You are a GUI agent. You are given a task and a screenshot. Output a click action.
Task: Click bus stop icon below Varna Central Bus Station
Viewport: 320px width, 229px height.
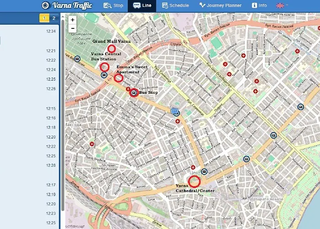[104, 75]
